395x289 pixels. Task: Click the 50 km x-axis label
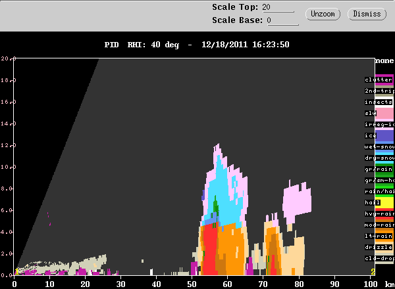click(192, 284)
